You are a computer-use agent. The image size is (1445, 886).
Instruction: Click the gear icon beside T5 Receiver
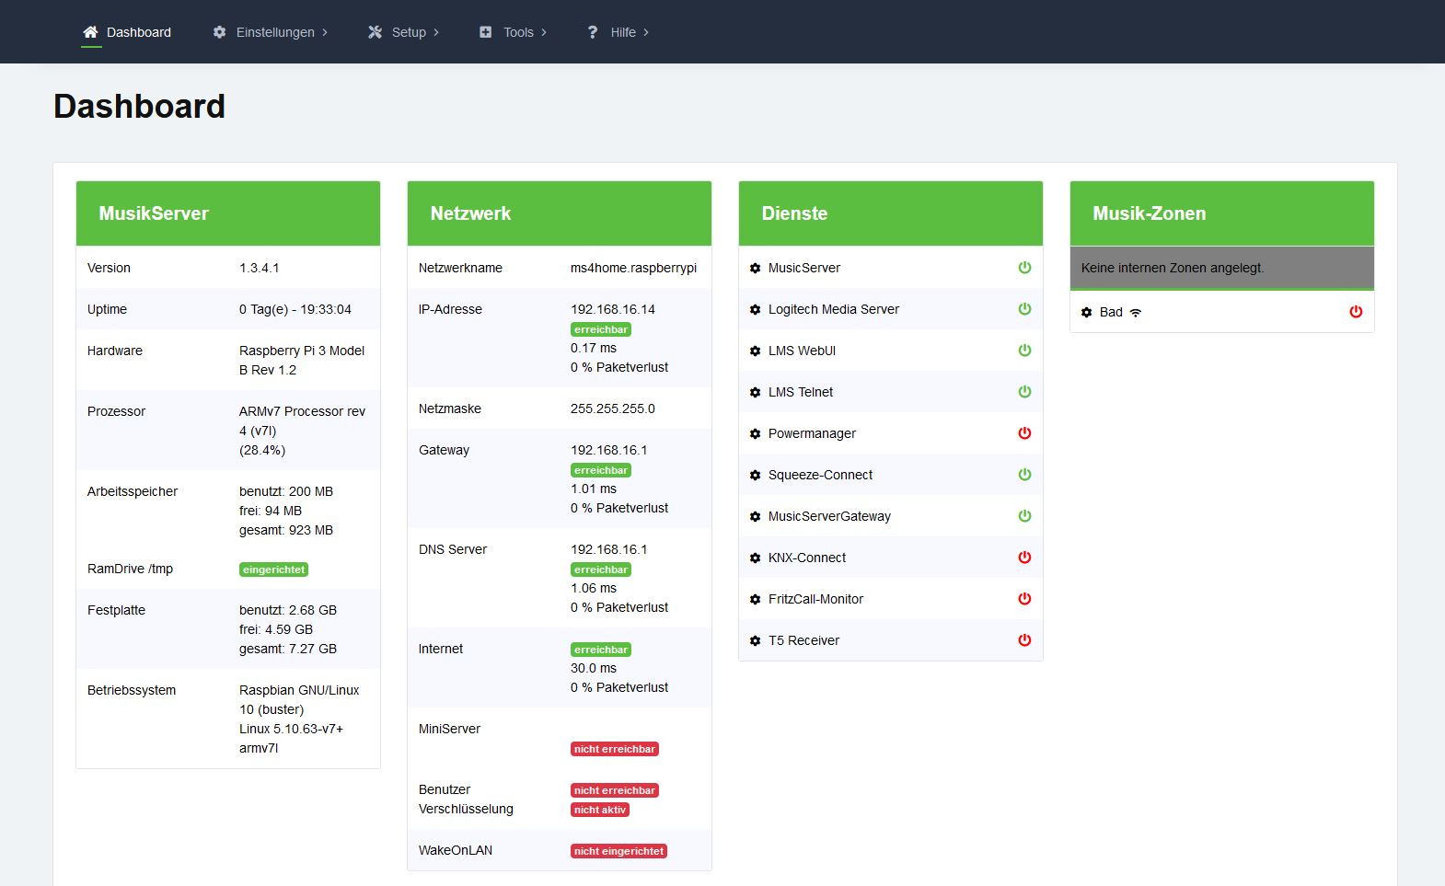tap(755, 640)
